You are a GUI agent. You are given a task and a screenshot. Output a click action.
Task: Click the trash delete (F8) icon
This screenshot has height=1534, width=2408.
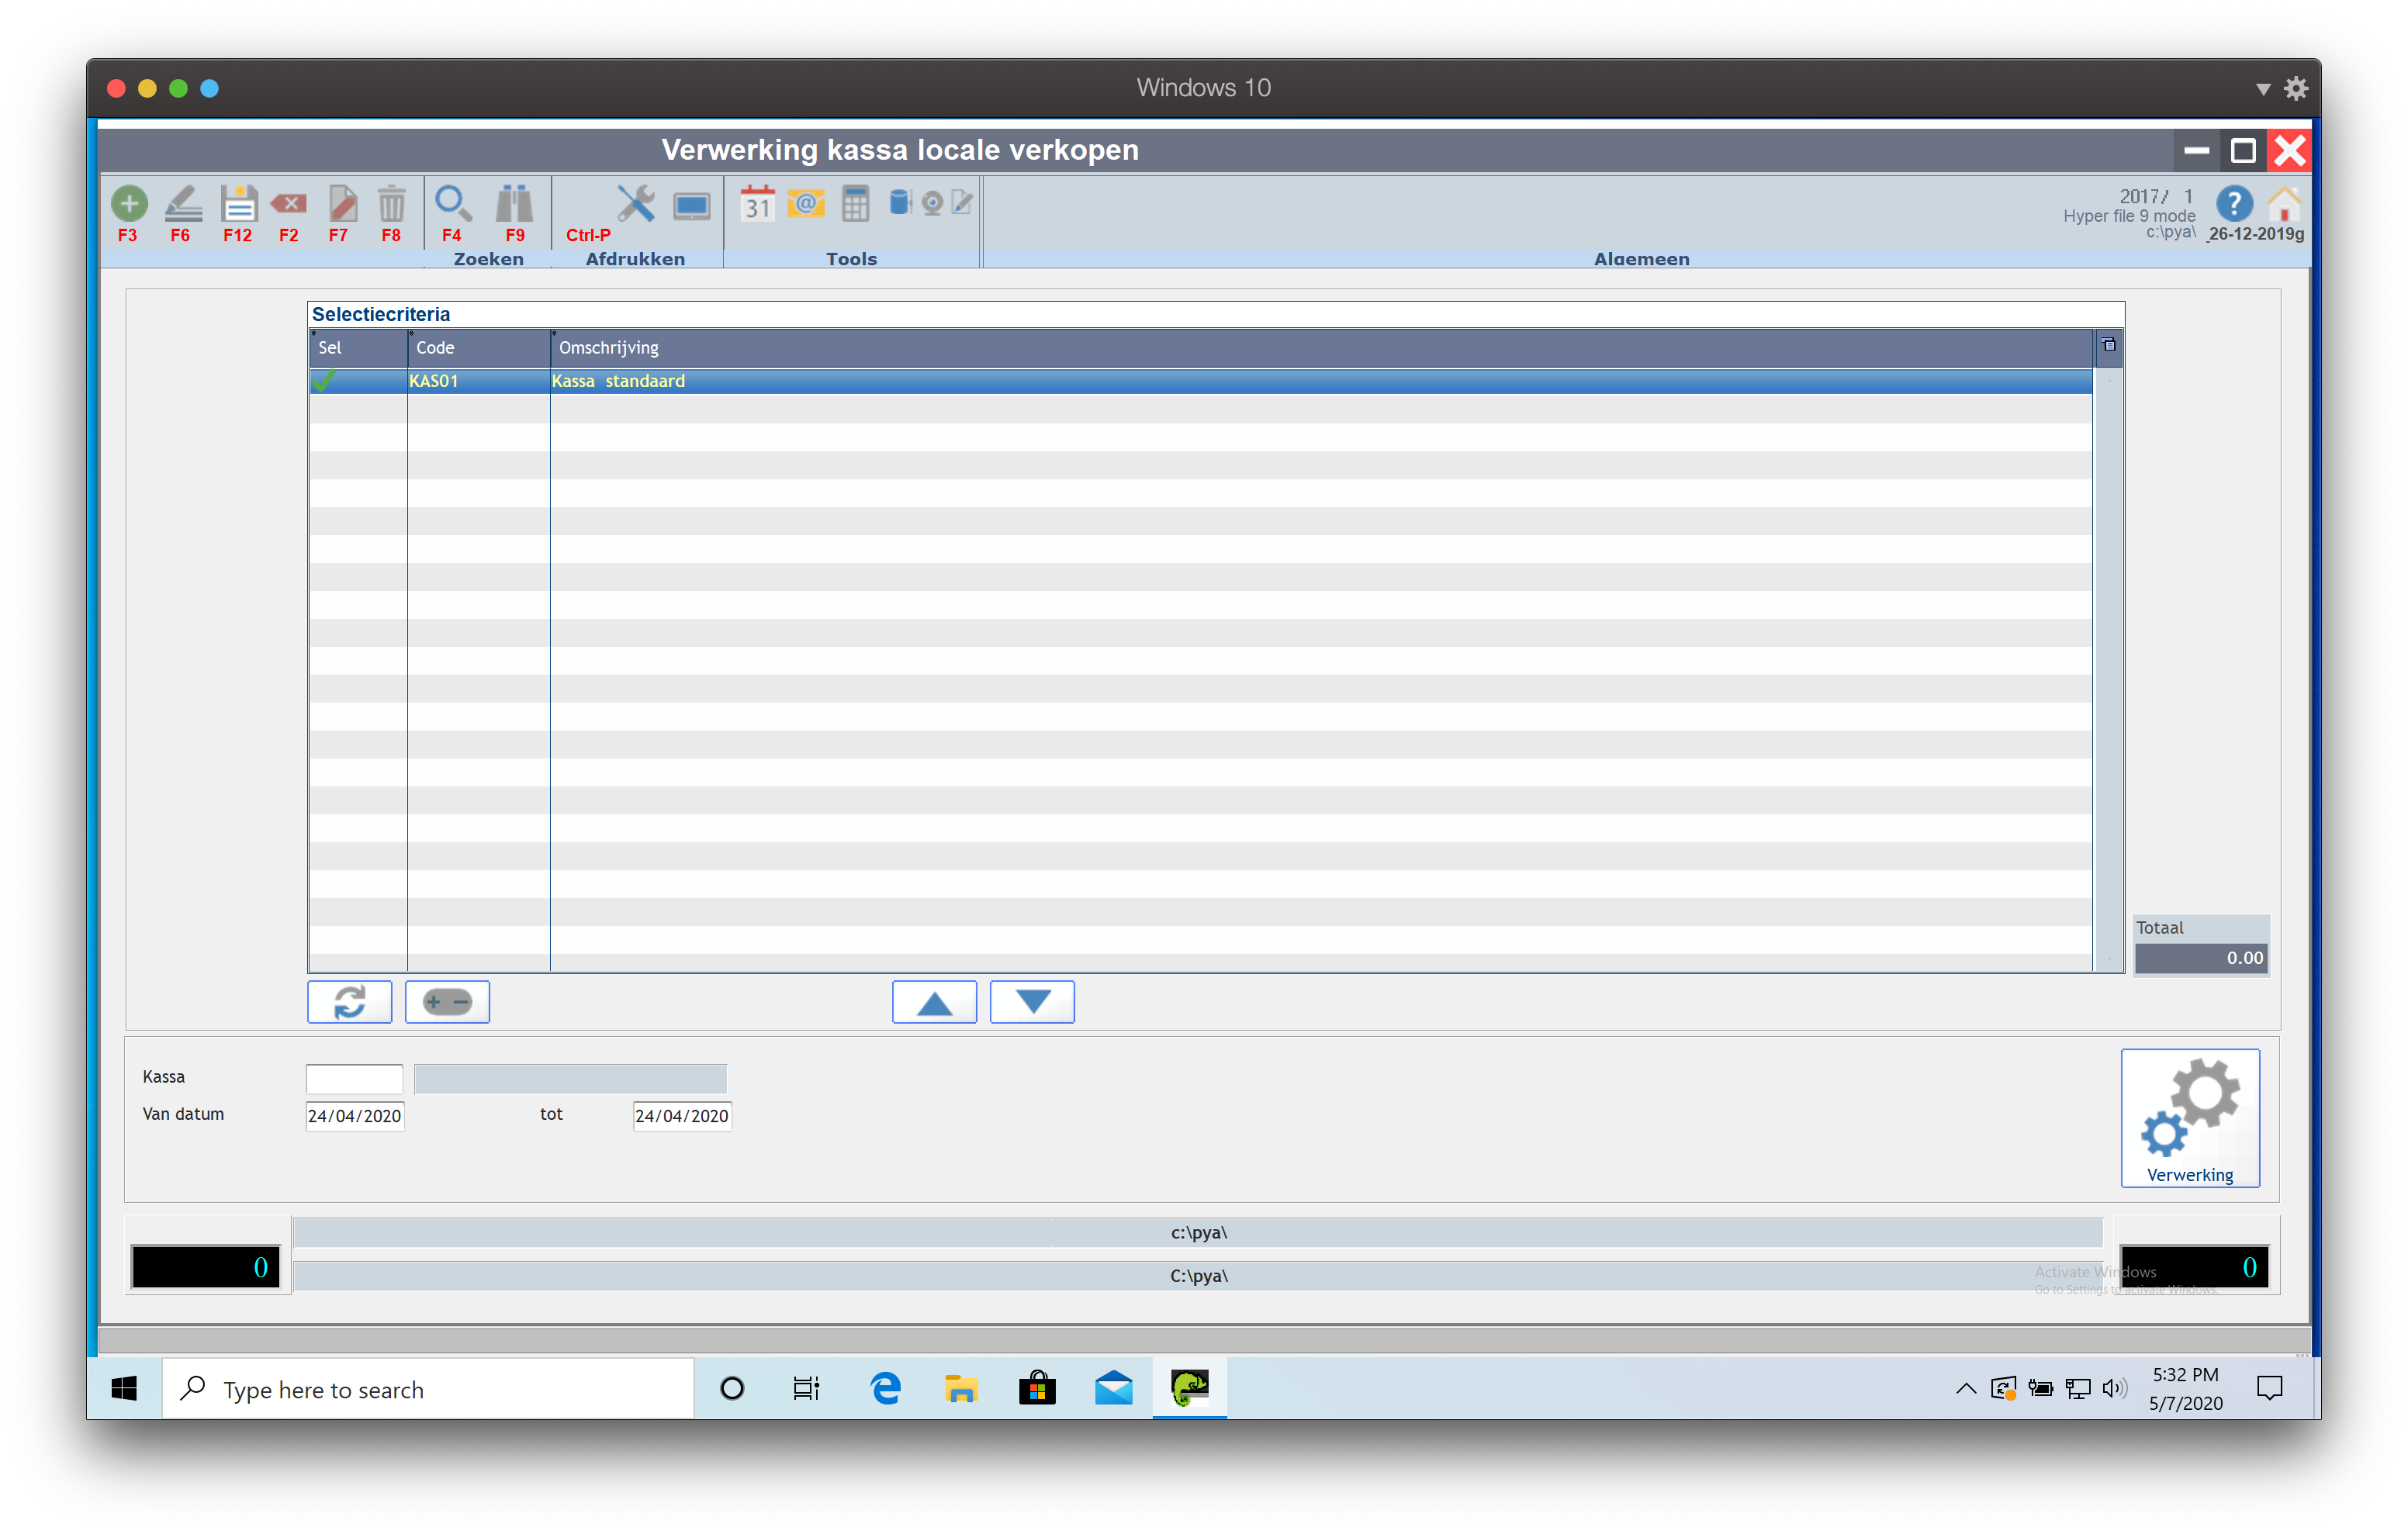coord(391,204)
